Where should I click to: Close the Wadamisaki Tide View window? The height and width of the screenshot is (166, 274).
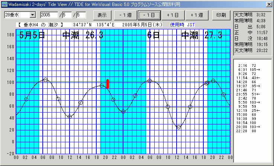point(269,4)
